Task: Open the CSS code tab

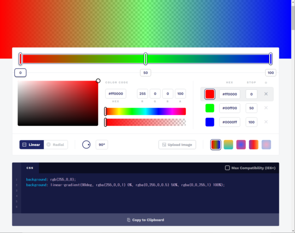Action: click(29, 168)
